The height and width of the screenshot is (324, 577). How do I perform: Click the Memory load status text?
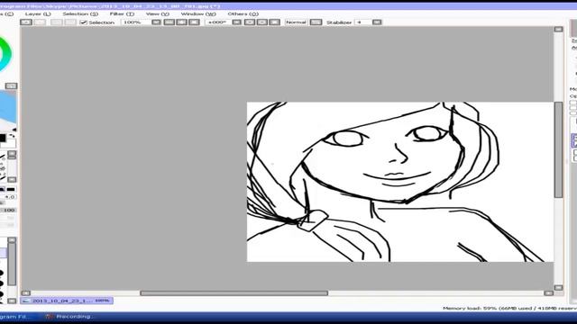pos(509,309)
